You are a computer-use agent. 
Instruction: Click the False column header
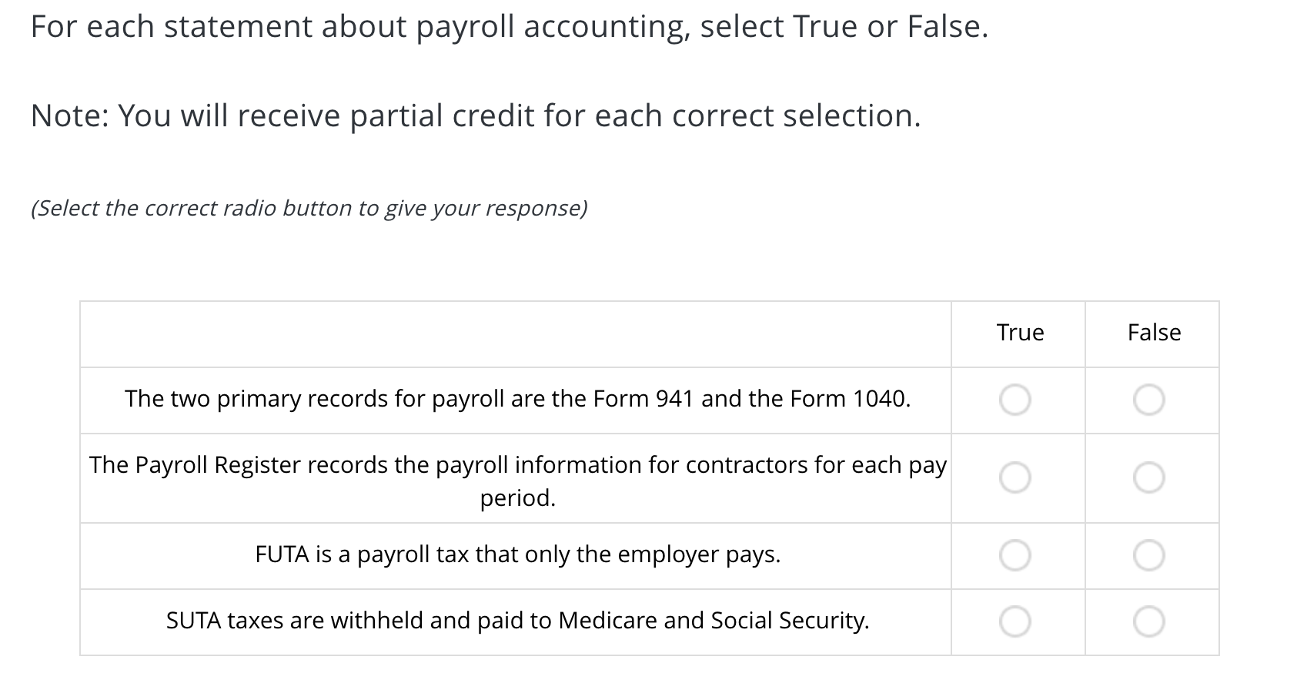(1154, 332)
